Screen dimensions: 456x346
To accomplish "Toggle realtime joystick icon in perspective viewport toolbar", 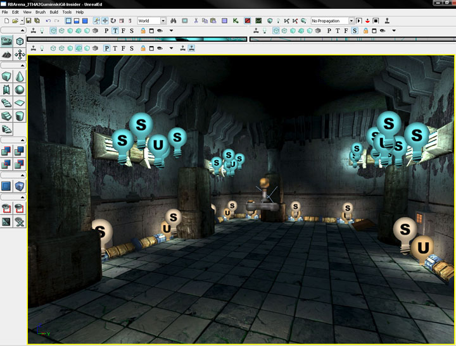I will 34,48.
